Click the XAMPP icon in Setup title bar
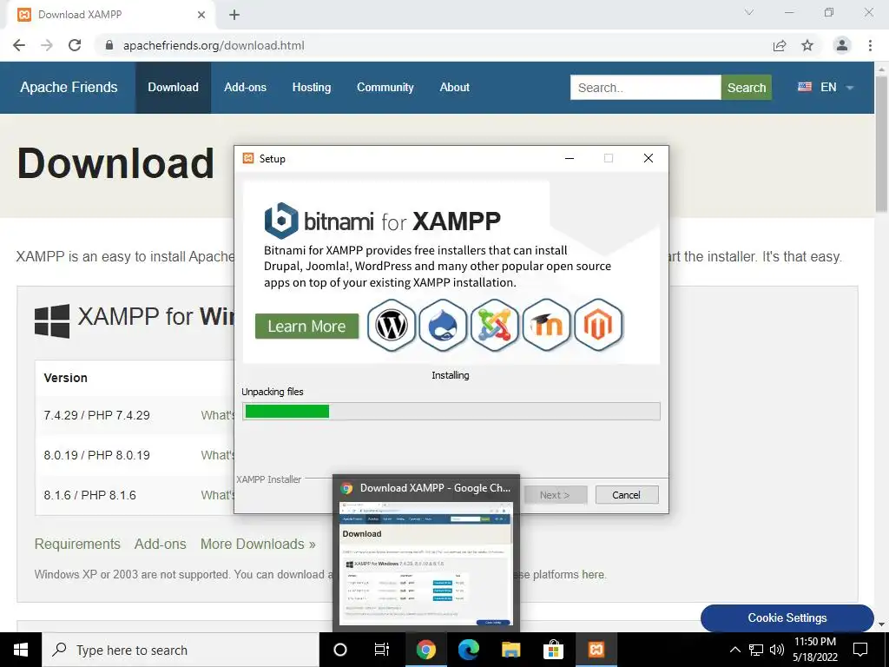This screenshot has width=889, height=667. pyautogui.click(x=247, y=158)
